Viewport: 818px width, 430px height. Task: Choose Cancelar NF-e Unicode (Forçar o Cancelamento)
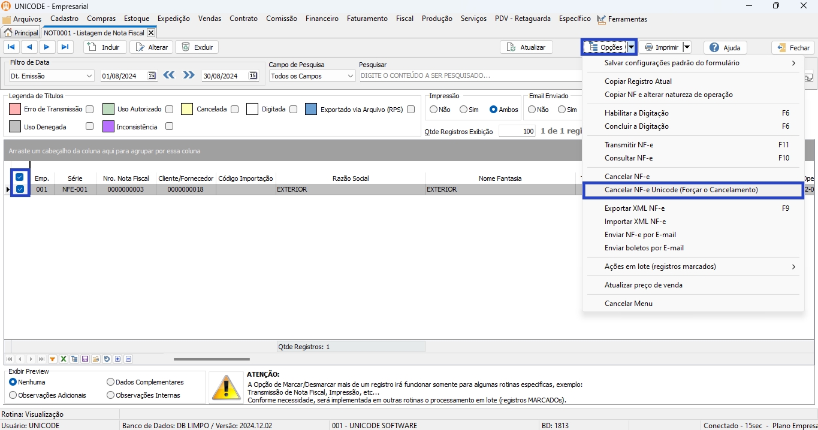tap(681, 190)
